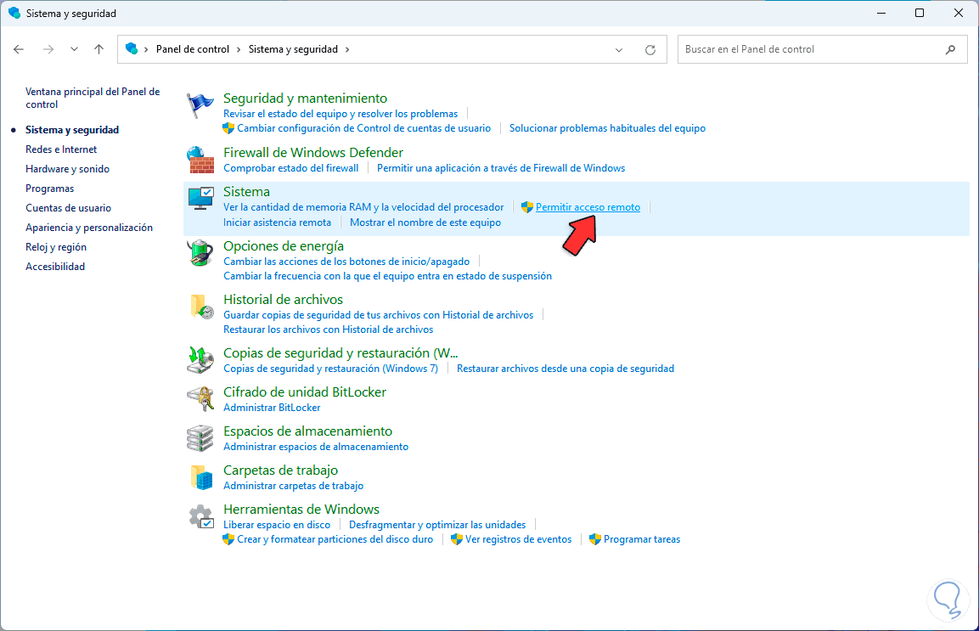Select Cuentas de usuario in the sidebar
Viewport: 979px width, 631px height.
point(68,208)
